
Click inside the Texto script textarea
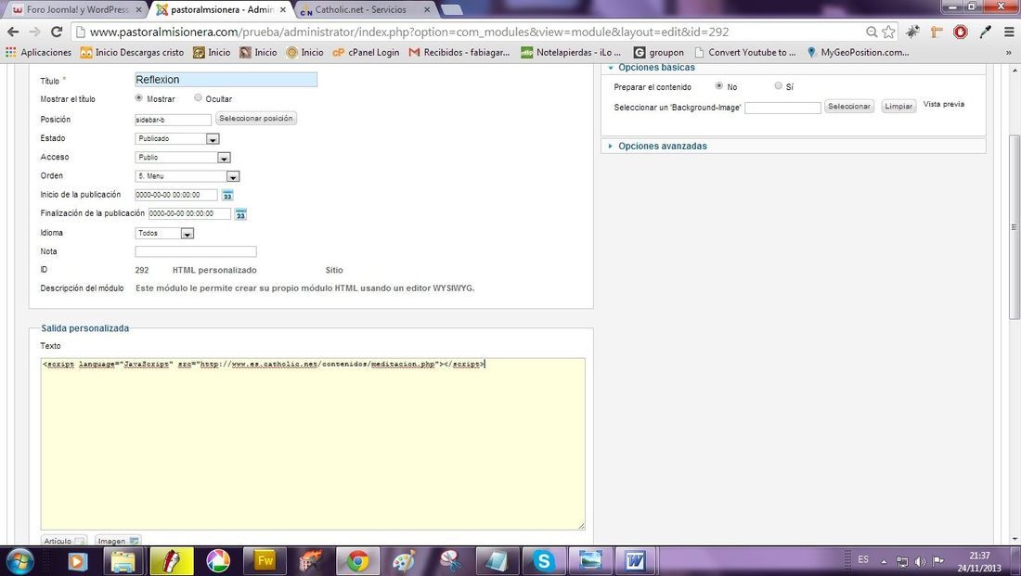[x=313, y=444]
